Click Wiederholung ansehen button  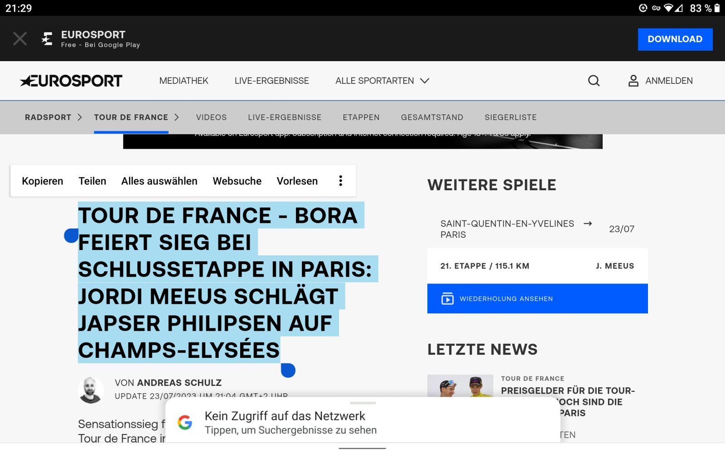point(537,299)
